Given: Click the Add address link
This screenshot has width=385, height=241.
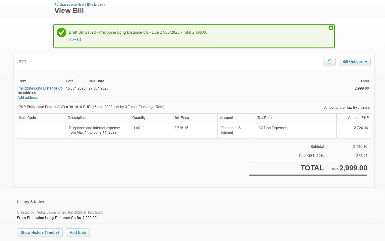Looking at the screenshot, I should tap(28, 98).
